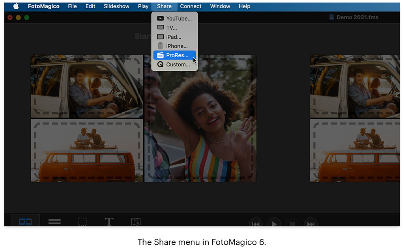Open the Window menu
The image size is (404, 251).
220,6
